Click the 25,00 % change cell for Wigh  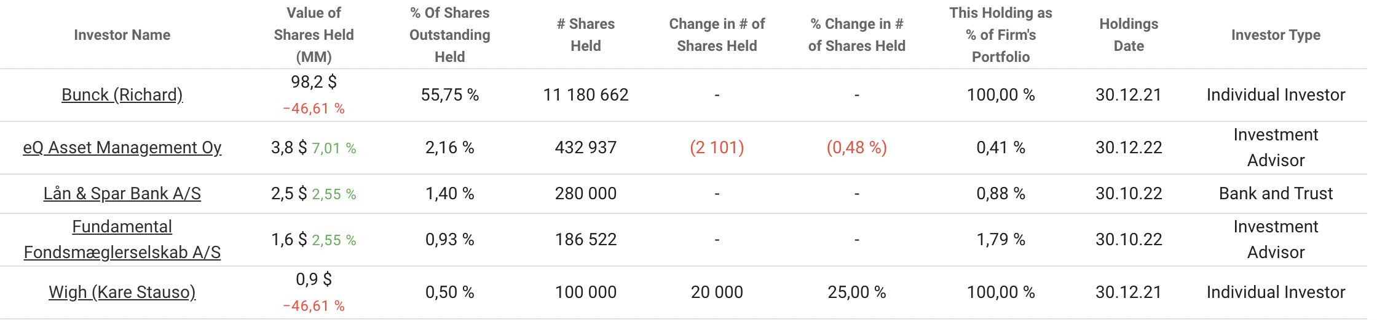pyautogui.click(x=856, y=292)
